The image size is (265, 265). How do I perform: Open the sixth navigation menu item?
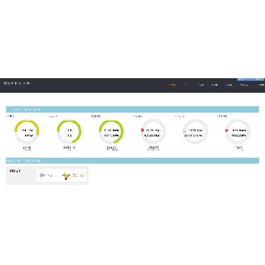pos(244,85)
